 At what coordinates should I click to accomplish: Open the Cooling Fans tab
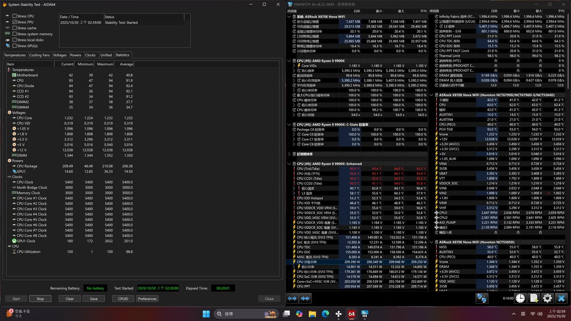[40, 55]
